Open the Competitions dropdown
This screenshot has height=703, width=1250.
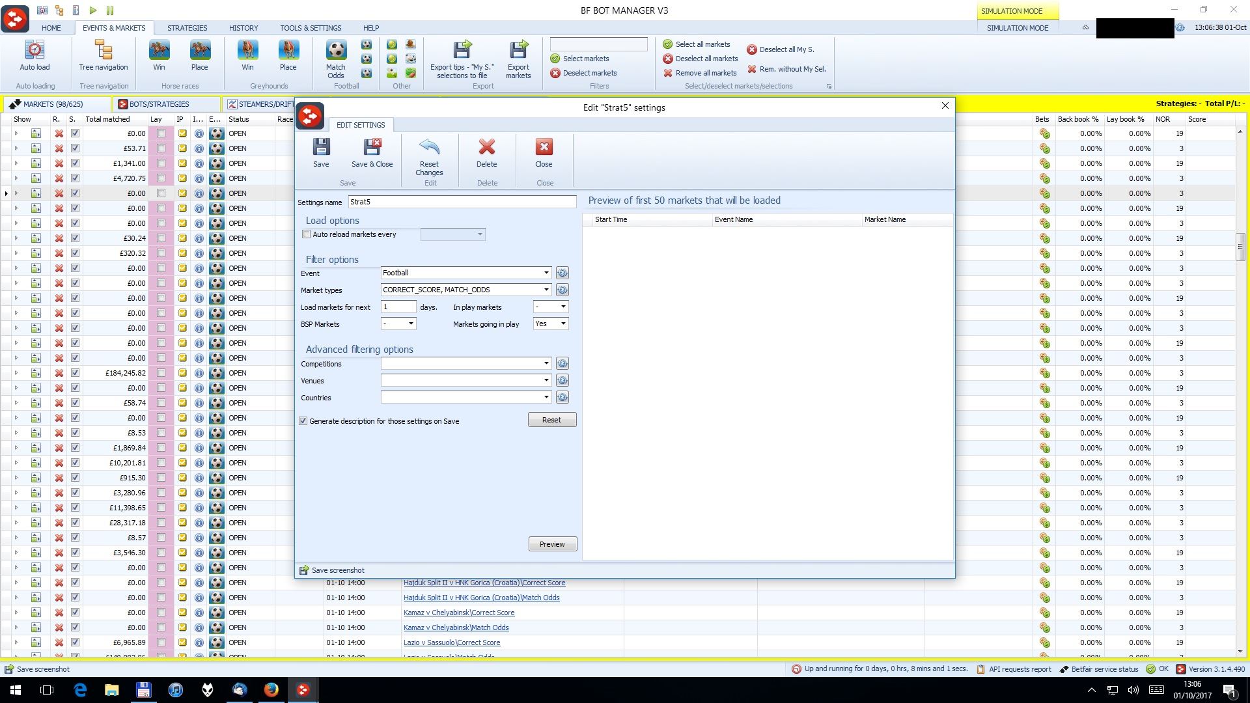(546, 363)
